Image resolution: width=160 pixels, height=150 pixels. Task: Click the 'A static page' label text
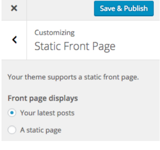[x=41, y=130]
